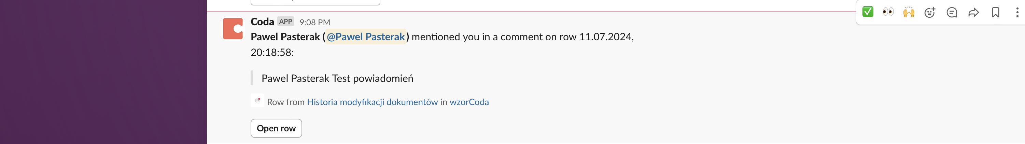
Task: Open the Coda sender name profile
Action: click(262, 21)
